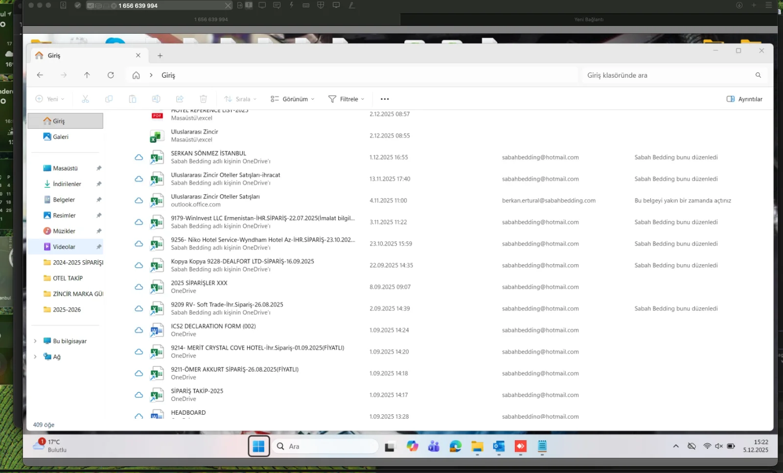Open the SİPARİŞ TAKİP-2025 file
The height and width of the screenshot is (473, 783).
pos(197,391)
